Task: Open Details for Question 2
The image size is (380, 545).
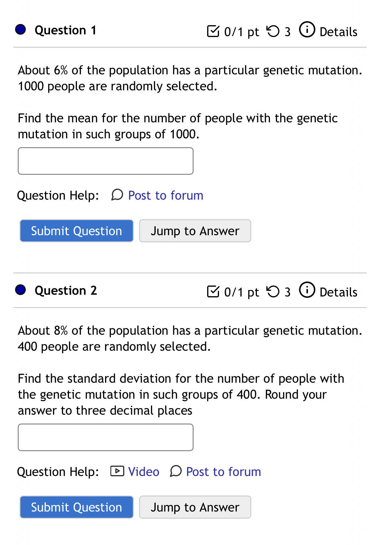Action: 338,292
